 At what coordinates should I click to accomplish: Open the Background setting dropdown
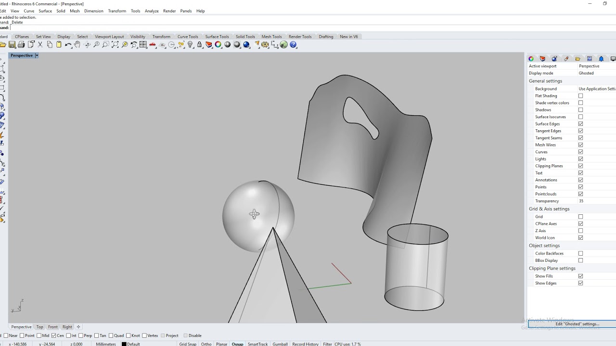tap(597, 89)
